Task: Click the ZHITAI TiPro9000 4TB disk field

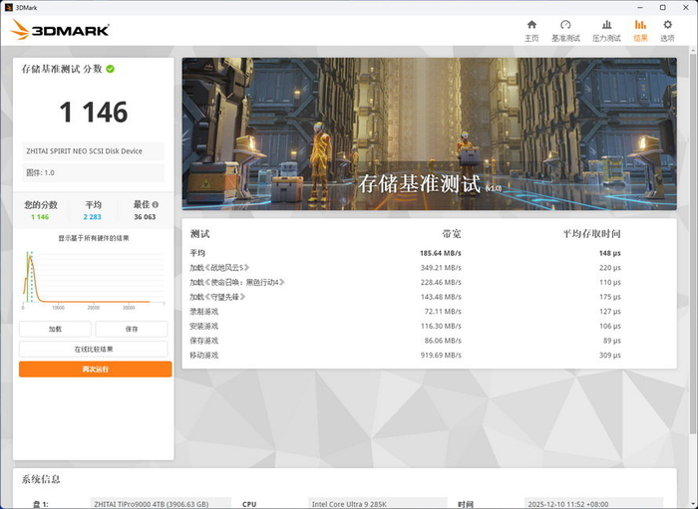Action: click(x=161, y=504)
